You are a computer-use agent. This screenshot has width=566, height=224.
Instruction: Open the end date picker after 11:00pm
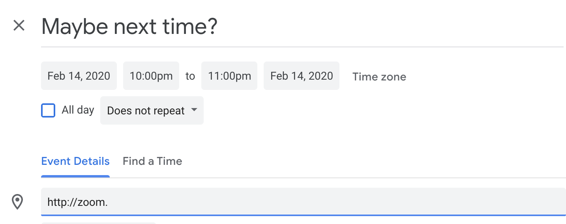click(x=302, y=76)
